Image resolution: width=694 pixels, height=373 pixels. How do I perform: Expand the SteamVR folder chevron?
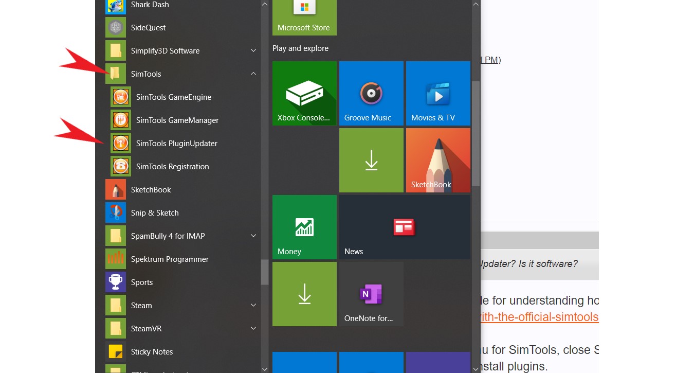[253, 328]
